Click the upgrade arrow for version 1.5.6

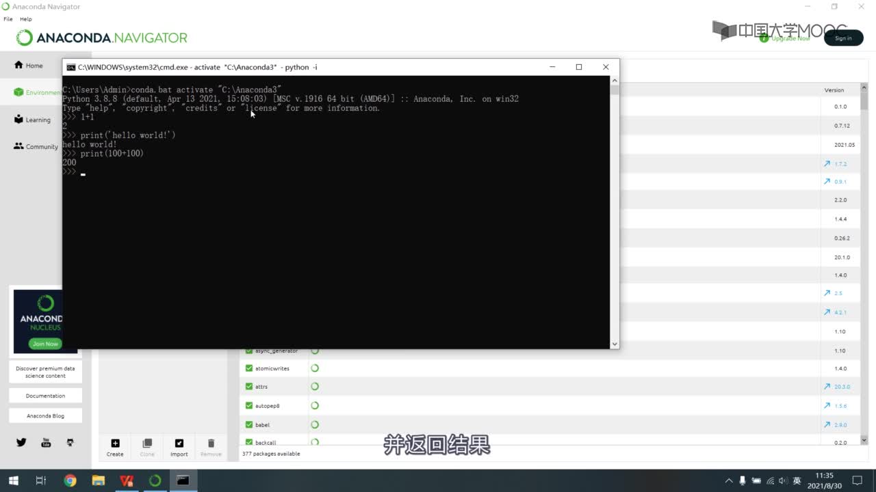tap(827, 406)
